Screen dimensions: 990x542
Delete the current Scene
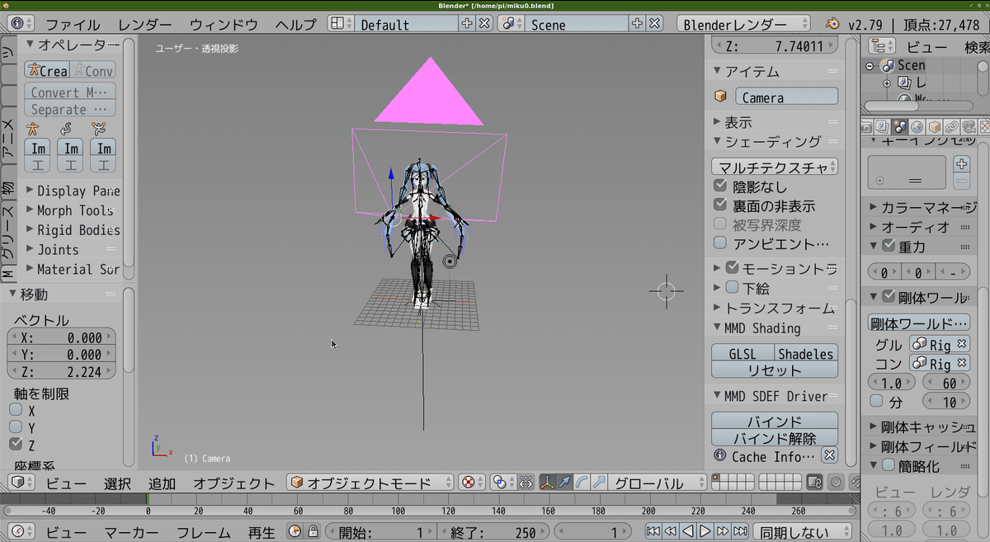coord(654,24)
